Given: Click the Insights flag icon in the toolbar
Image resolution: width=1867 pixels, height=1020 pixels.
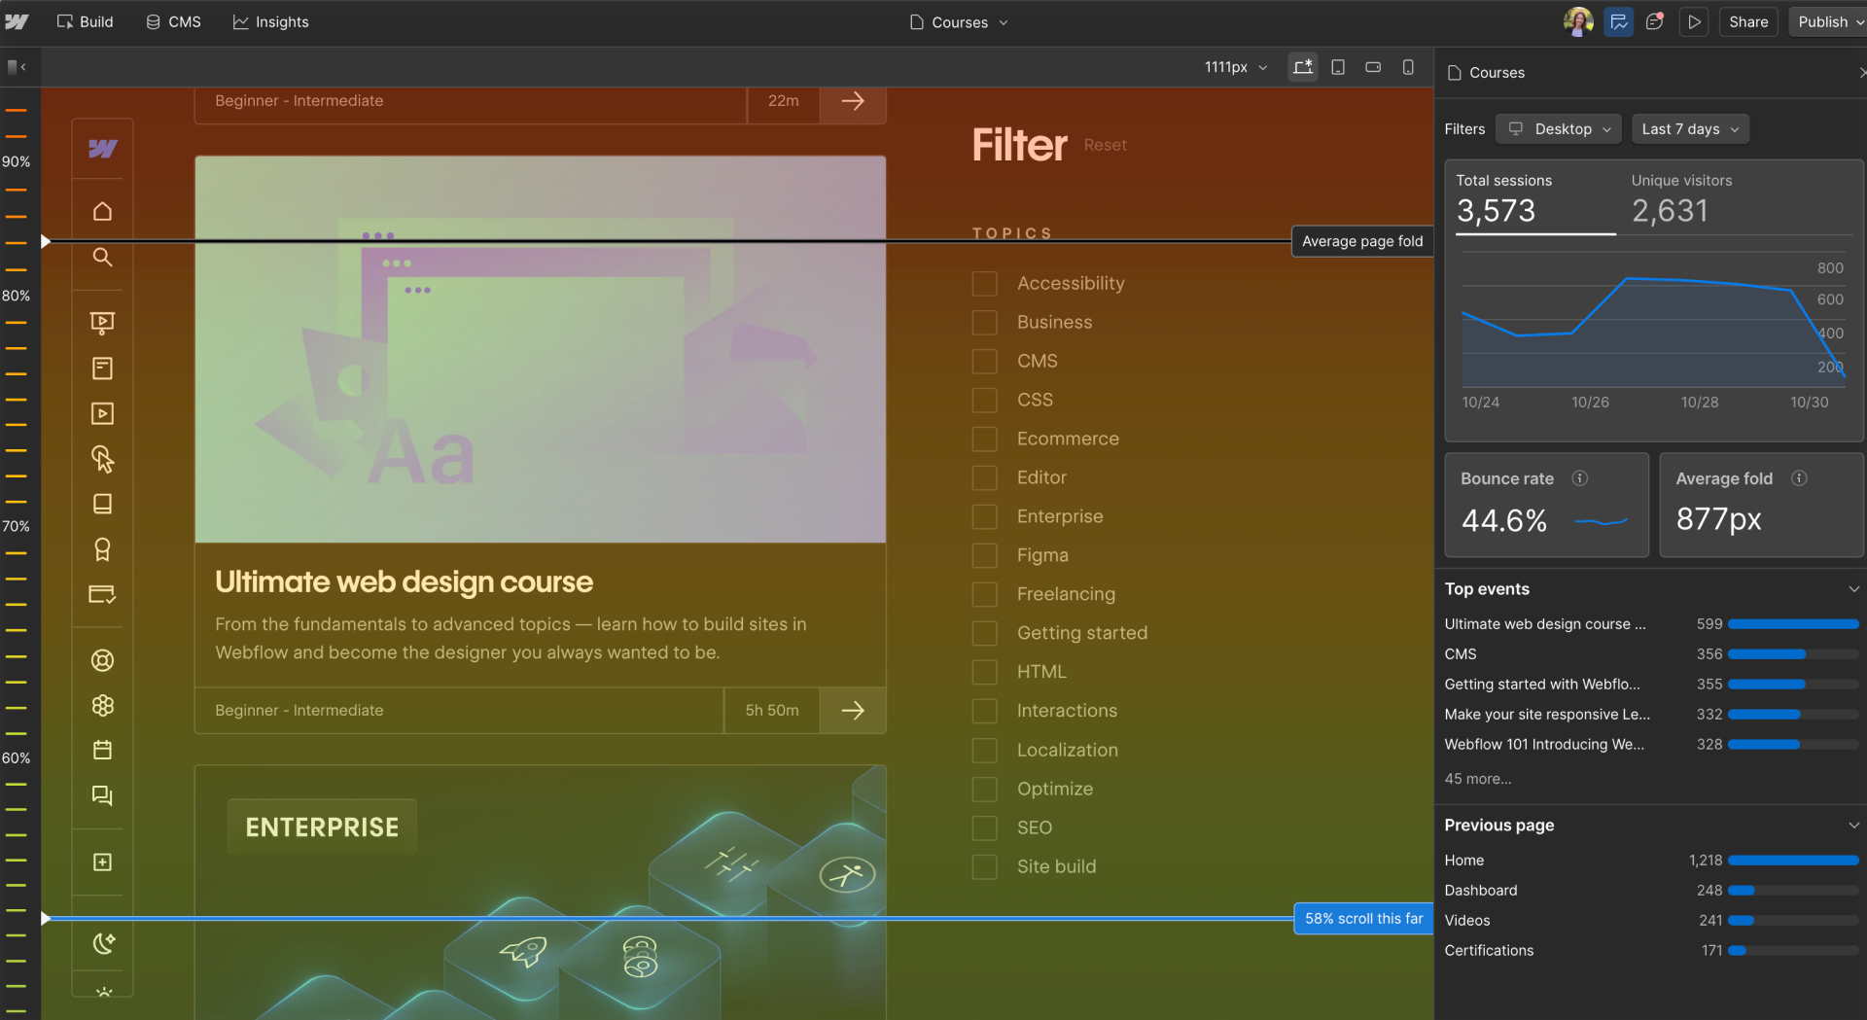Looking at the screenshot, I should 1618,21.
